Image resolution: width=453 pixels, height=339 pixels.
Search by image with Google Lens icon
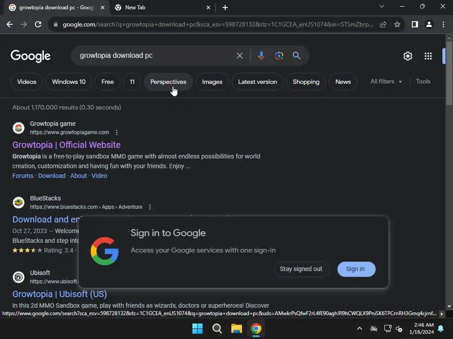coord(279,56)
